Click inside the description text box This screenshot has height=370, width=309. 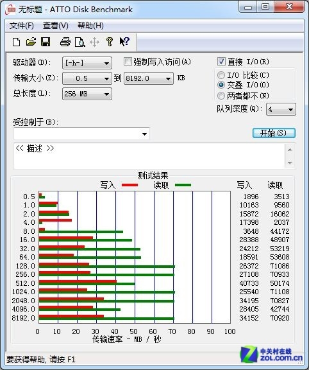coord(149,155)
